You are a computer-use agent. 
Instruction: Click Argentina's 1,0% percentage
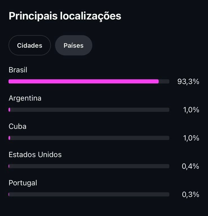(x=191, y=110)
